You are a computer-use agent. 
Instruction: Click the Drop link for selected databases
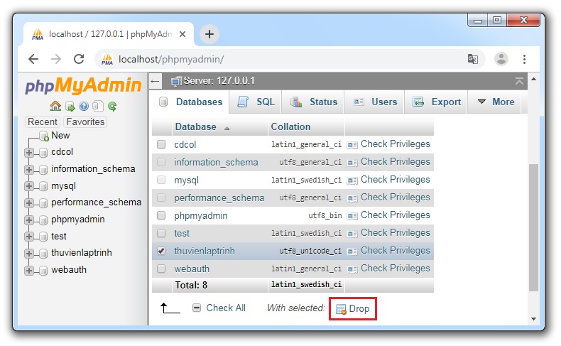pos(353,309)
